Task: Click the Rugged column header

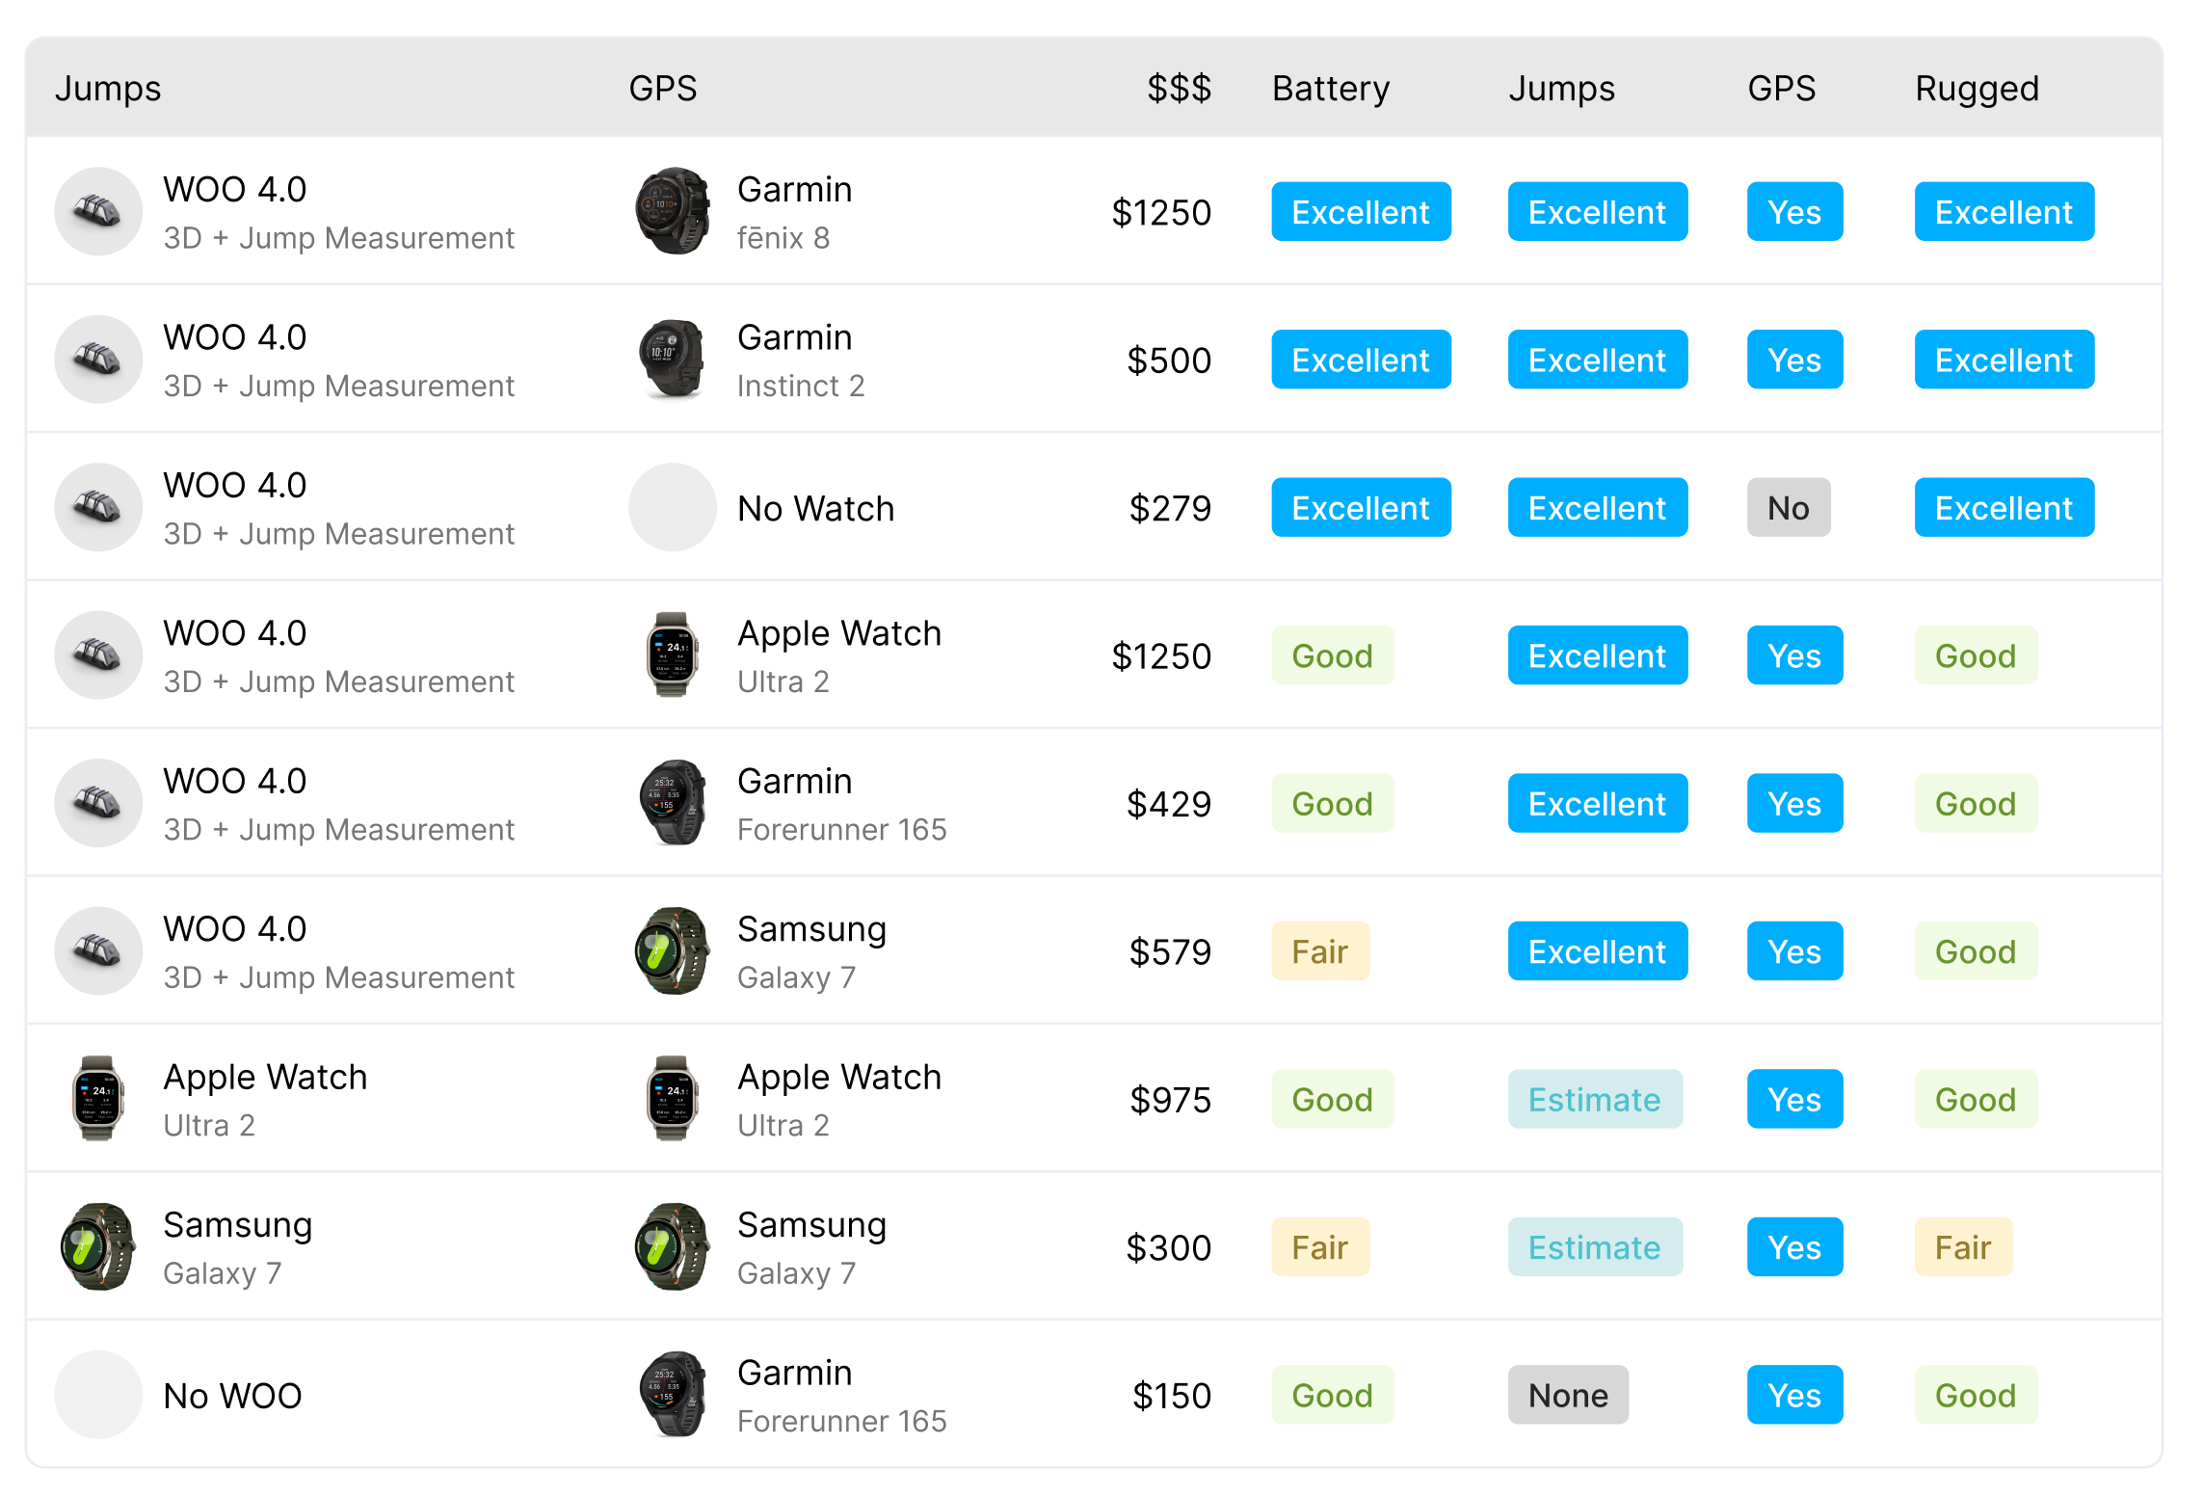Action: (x=1977, y=88)
